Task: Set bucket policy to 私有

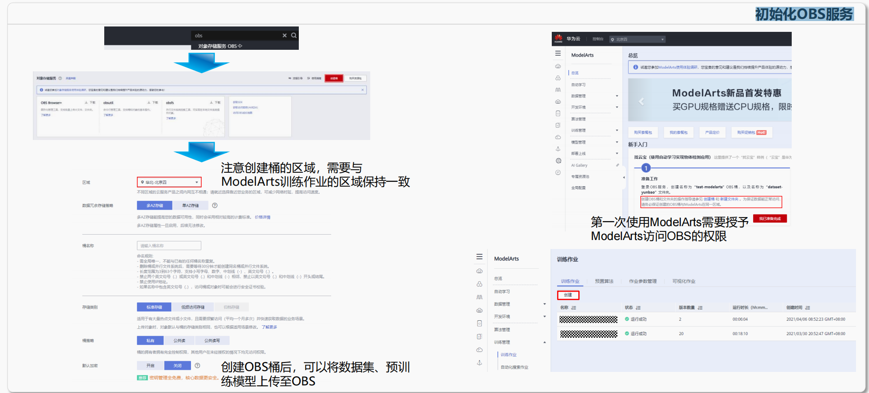Action: tap(150, 341)
